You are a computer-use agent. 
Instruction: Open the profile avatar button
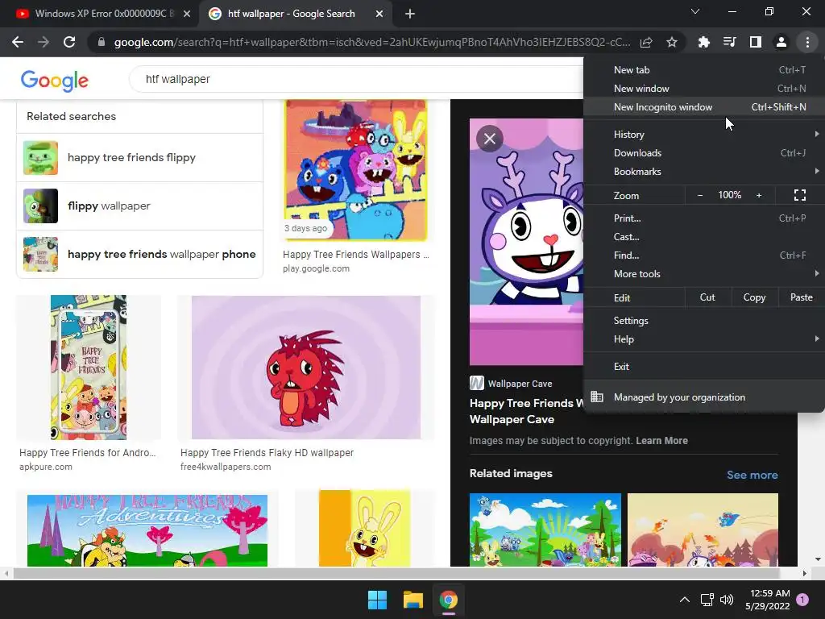point(781,42)
